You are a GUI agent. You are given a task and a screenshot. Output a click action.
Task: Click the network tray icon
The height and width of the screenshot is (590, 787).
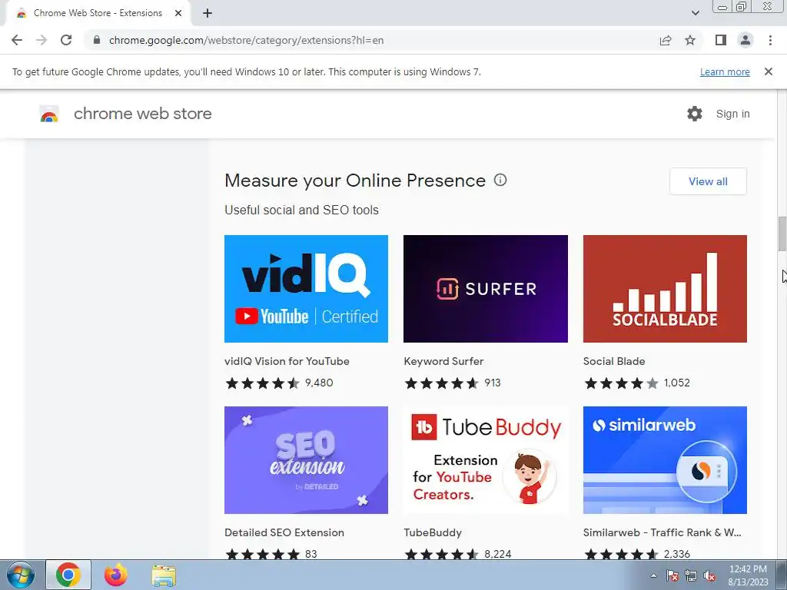pos(691,575)
